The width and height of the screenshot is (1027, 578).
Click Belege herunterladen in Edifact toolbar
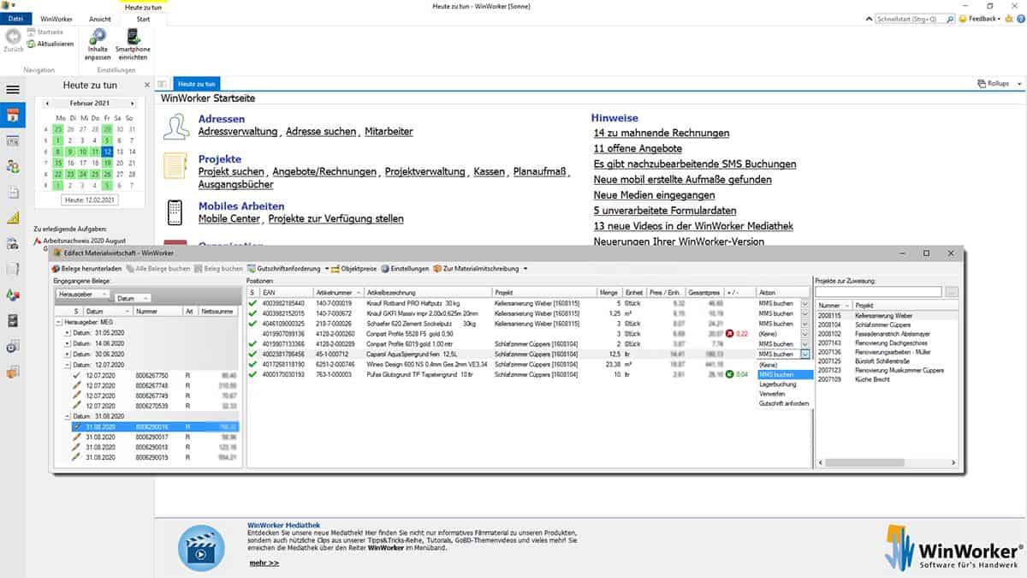tap(87, 269)
